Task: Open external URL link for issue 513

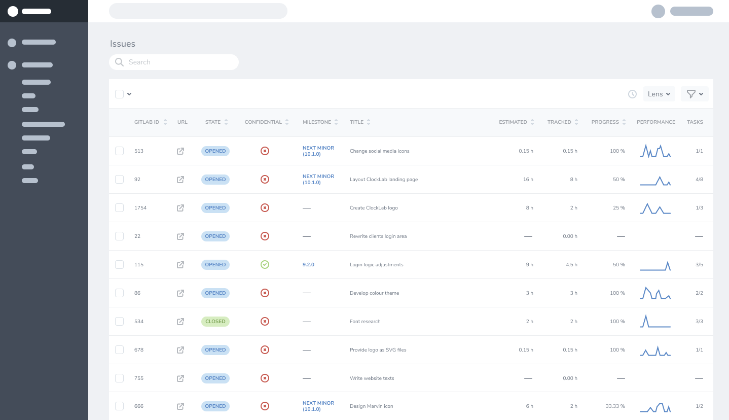Action: point(180,151)
